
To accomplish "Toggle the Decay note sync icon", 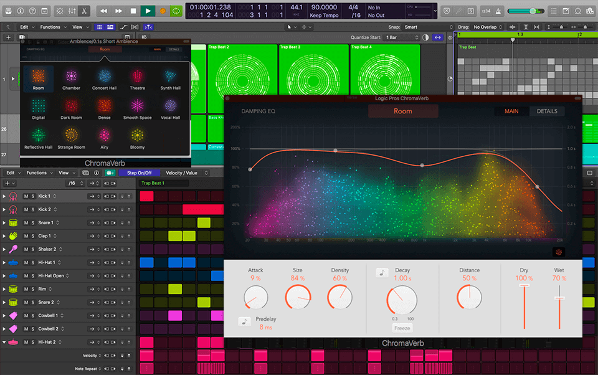I will (x=382, y=272).
